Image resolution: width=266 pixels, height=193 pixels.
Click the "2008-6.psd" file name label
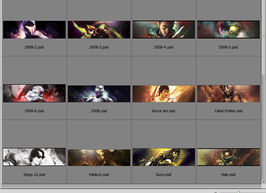[34, 111]
